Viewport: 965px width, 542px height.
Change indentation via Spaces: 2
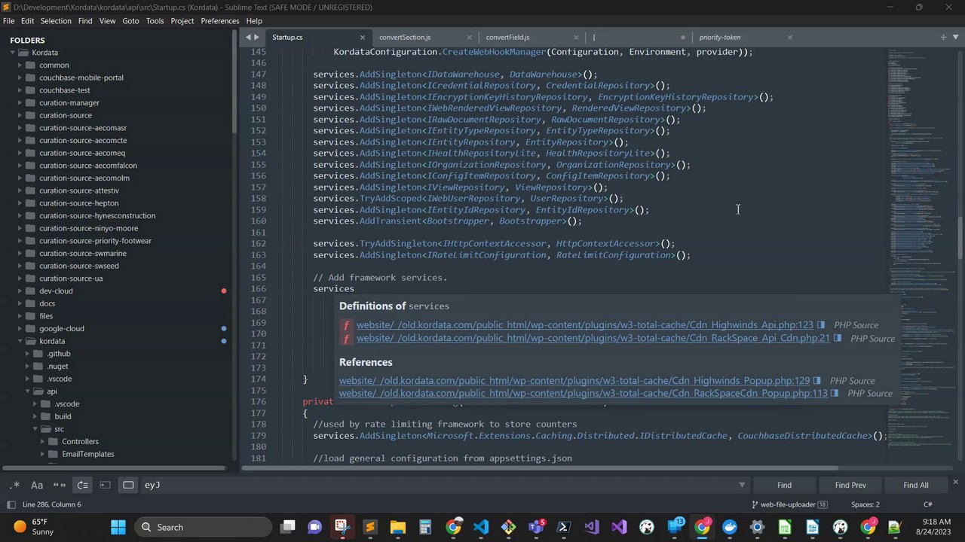pos(865,504)
